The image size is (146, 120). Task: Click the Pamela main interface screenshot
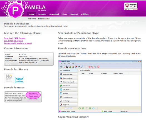[100, 86]
